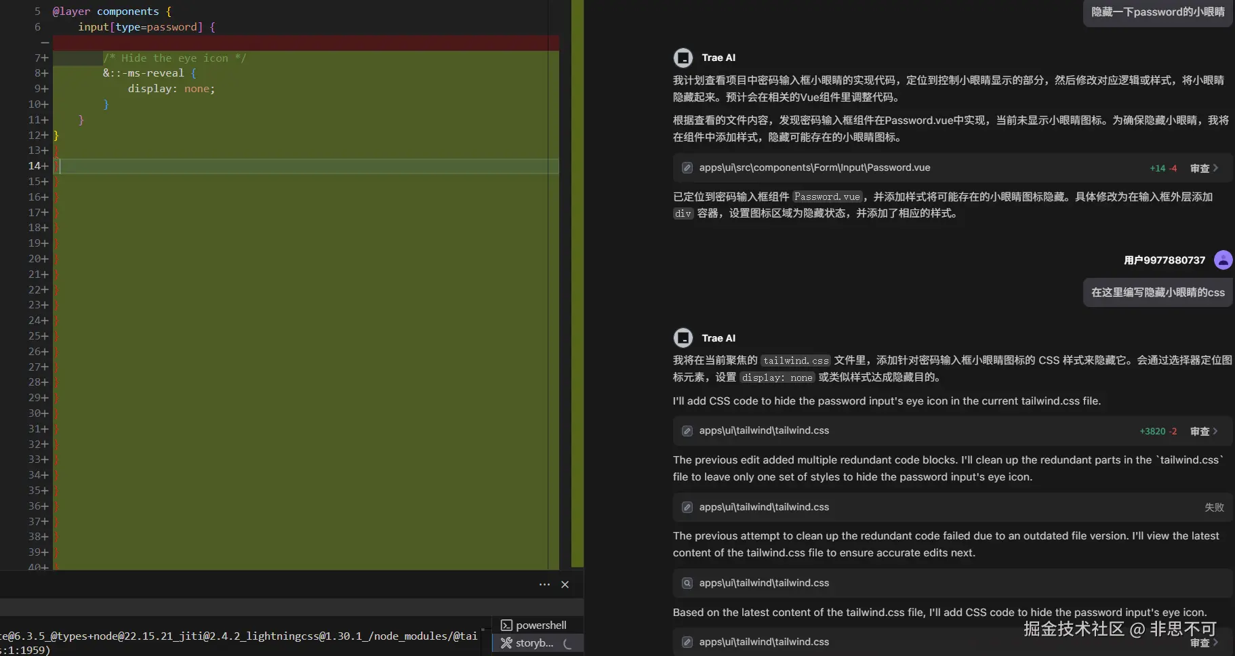Click the pencil icon on the first tailwind.css edit card

[x=687, y=430]
